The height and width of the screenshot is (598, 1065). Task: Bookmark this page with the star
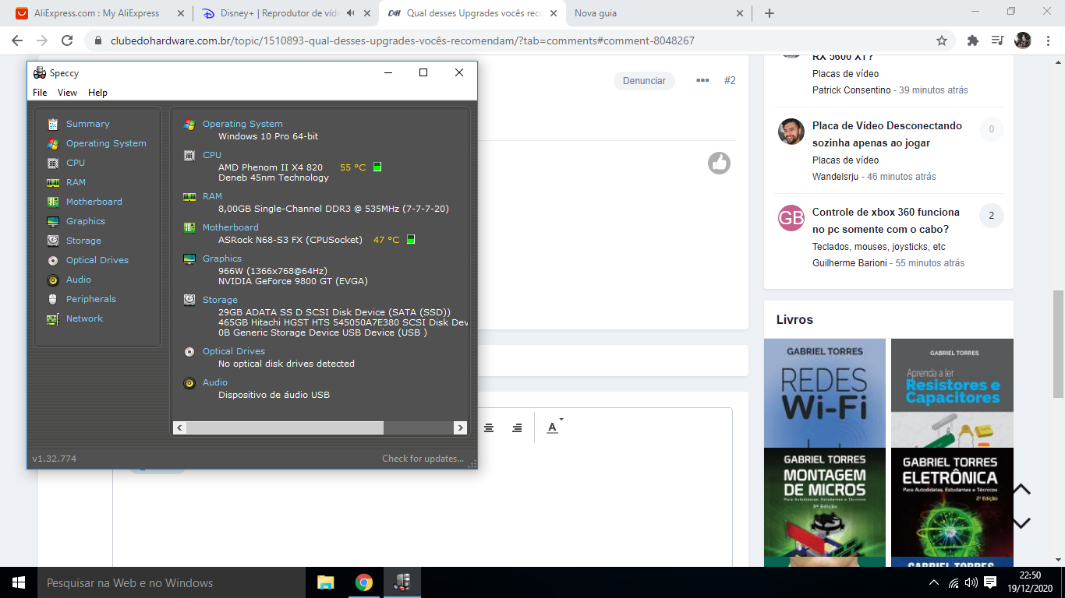pyautogui.click(x=942, y=40)
